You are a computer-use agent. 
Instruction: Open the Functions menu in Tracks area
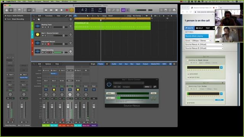click(x=50, y=16)
